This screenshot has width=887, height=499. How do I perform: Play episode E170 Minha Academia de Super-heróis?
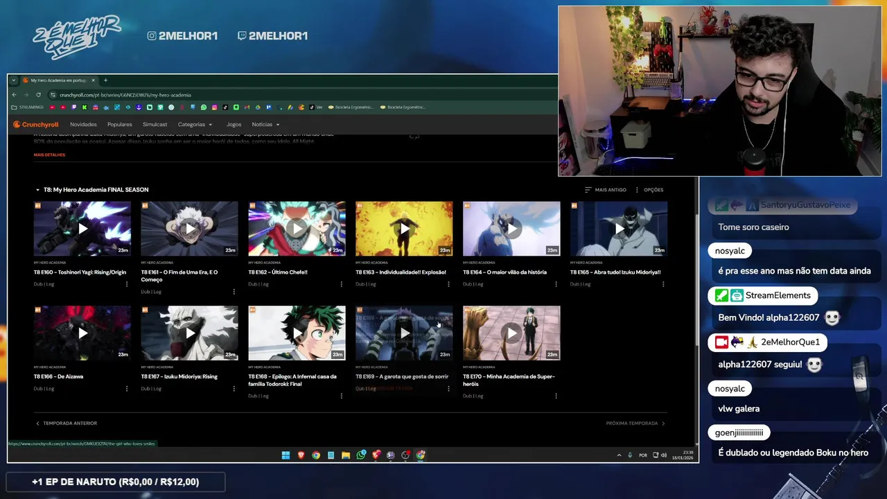pyautogui.click(x=511, y=333)
